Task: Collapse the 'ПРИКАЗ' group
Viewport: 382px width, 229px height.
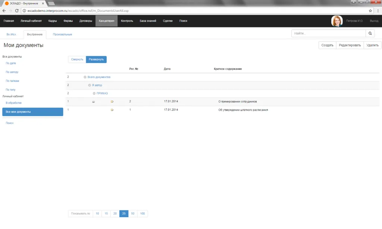Action: pos(94,93)
